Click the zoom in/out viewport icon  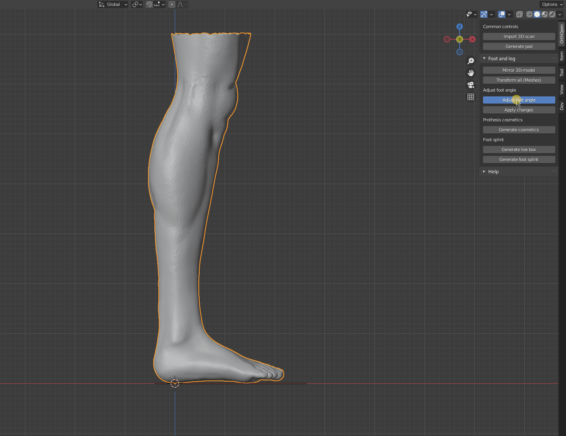(471, 61)
